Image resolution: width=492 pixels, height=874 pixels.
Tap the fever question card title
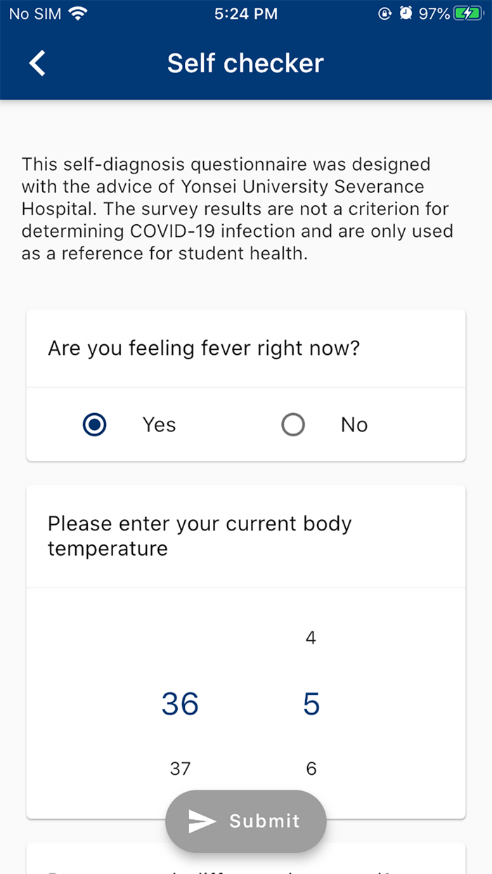pos(204,348)
